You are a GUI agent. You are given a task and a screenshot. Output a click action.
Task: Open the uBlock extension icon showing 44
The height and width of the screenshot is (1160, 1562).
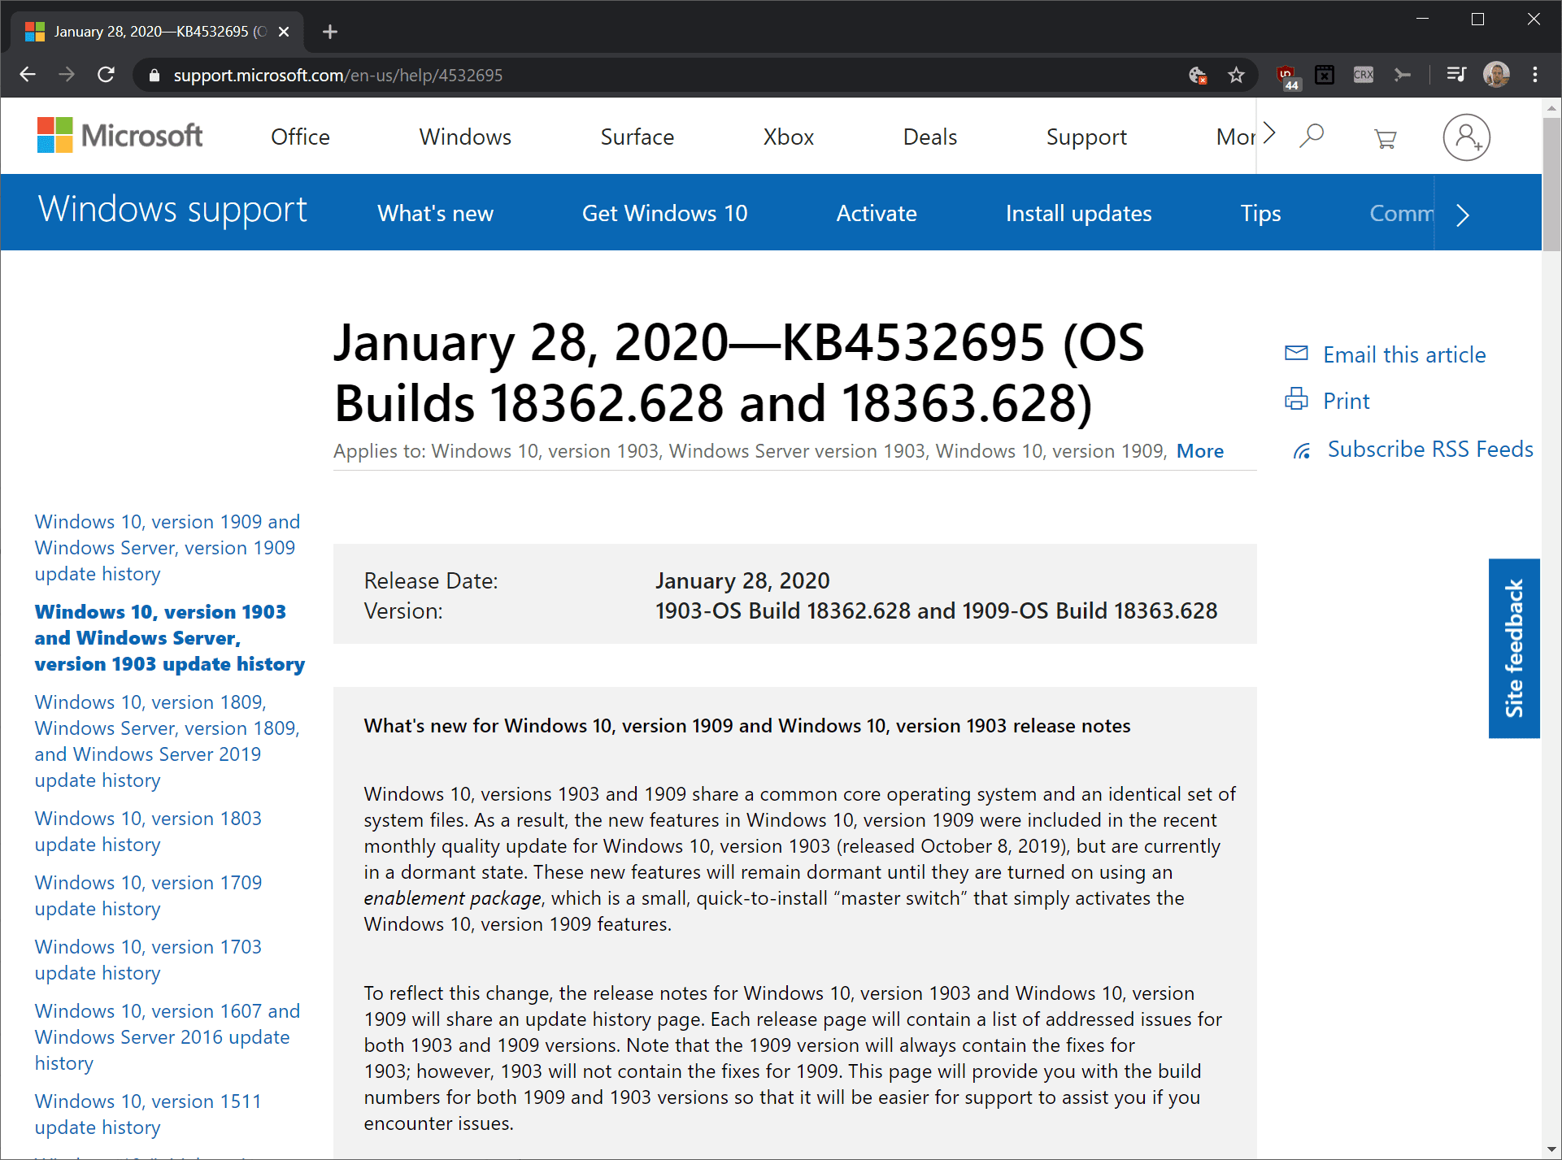[x=1287, y=76]
